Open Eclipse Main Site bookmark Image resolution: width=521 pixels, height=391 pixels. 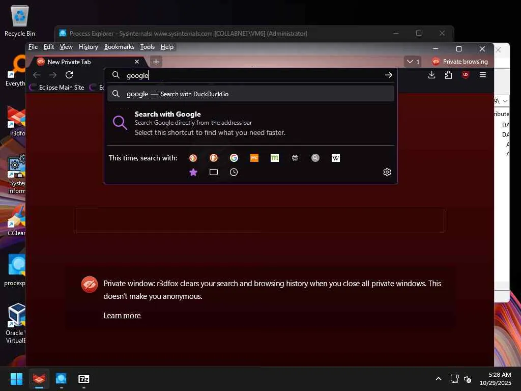pos(57,88)
